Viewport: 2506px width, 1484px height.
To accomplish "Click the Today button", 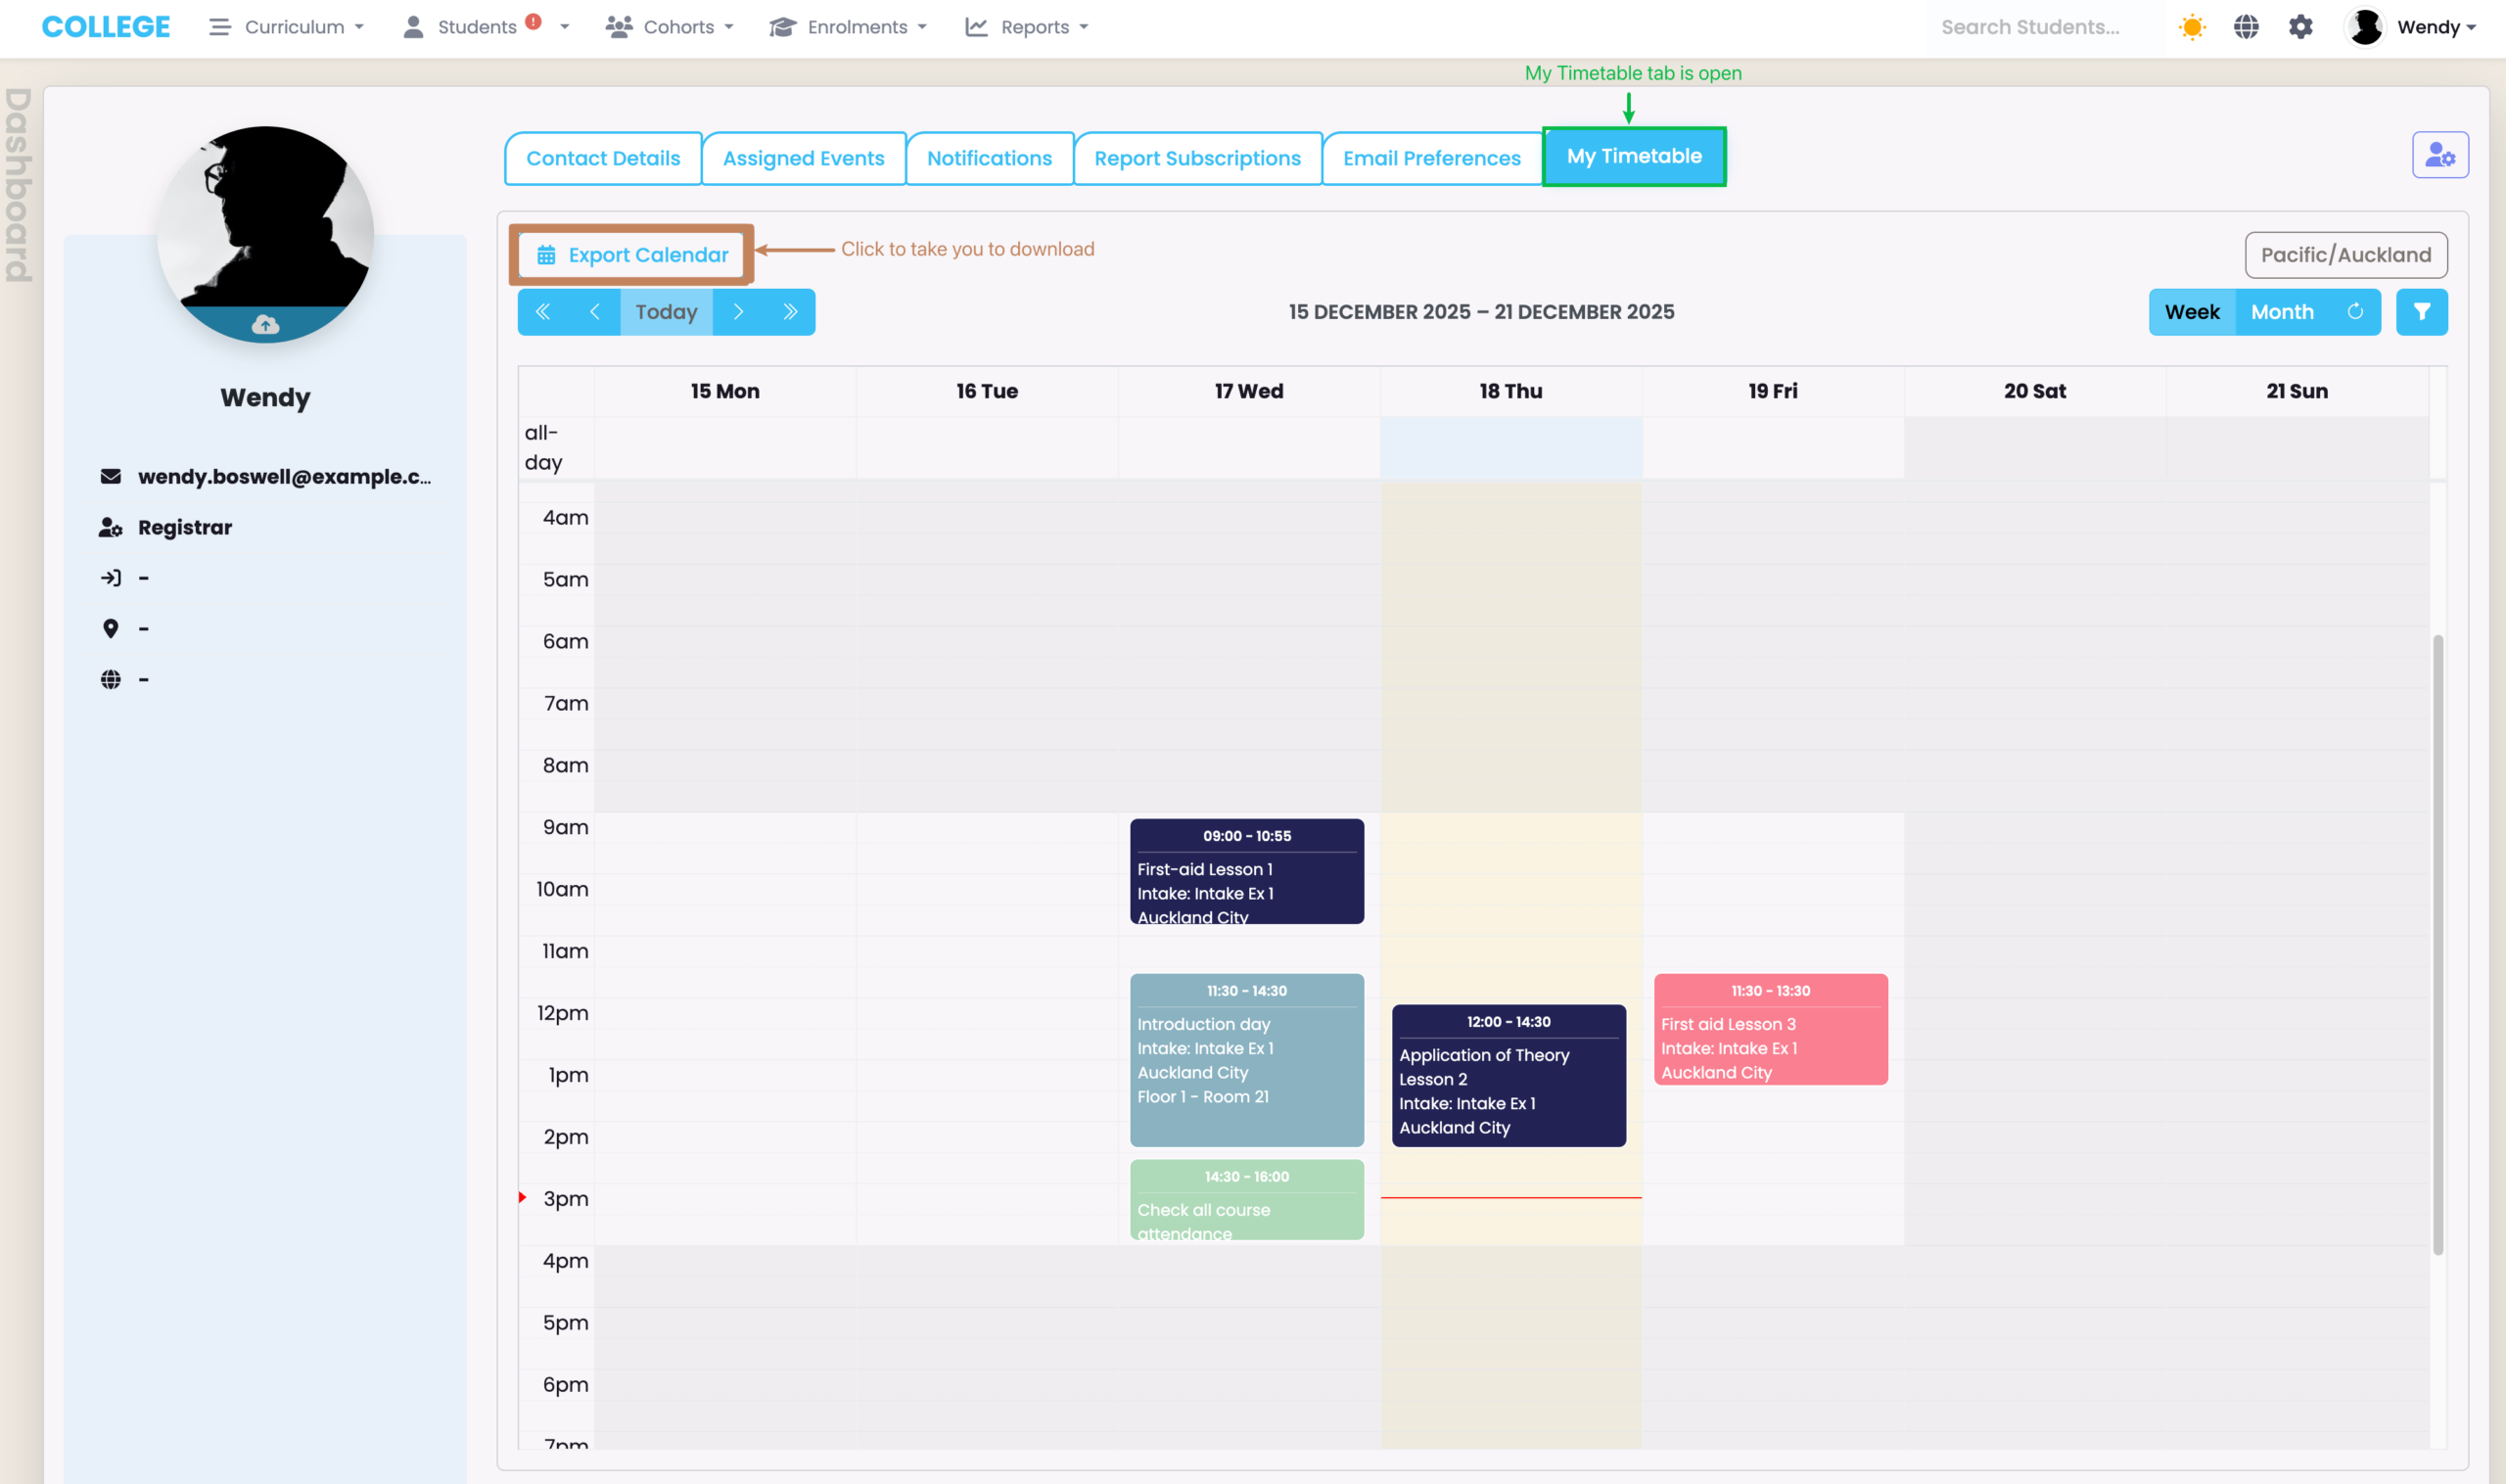I will (x=666, y=312).
